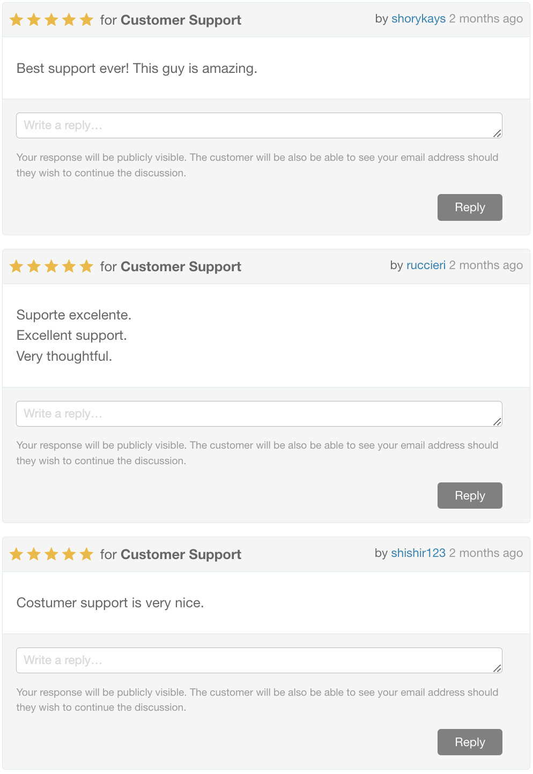Click the second star in shishir123's review rating

pyautogui.click(x=34, y=554)
